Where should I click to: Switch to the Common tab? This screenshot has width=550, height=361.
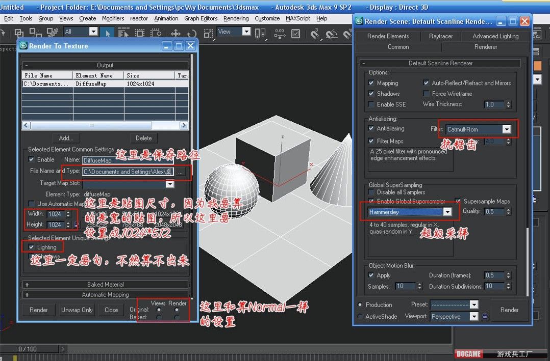pos(398,47)
